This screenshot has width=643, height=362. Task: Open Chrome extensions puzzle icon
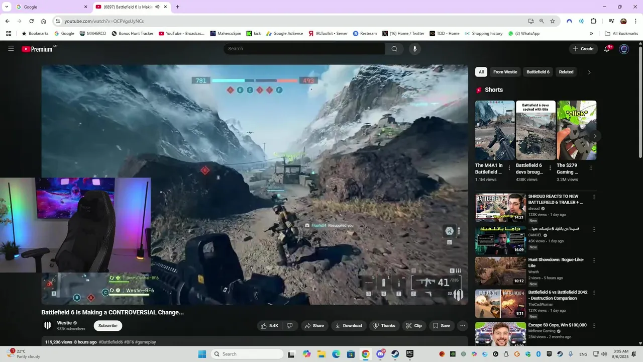tap(593, 21)
